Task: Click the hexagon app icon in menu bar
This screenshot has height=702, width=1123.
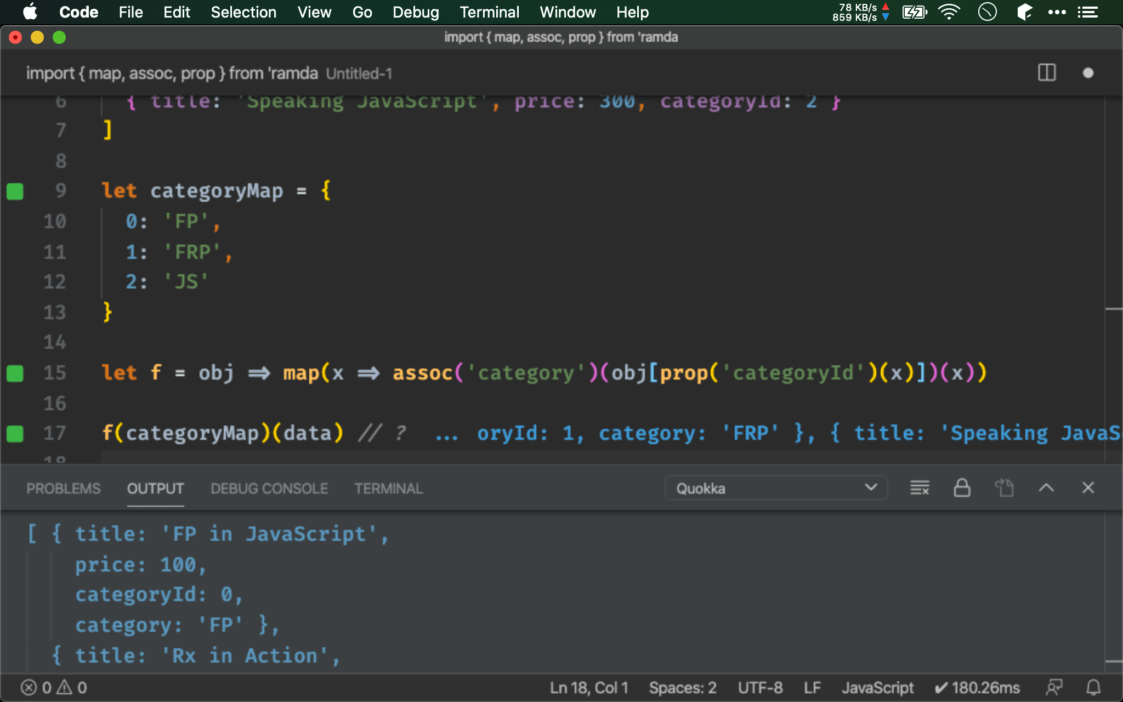Action: point(1024,12)
